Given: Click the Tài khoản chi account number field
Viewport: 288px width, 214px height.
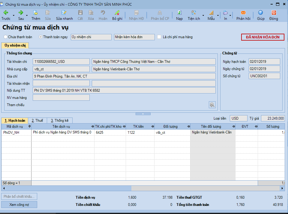Looking at the screenshot, I should pyautogui.click(x=61, y=62).
